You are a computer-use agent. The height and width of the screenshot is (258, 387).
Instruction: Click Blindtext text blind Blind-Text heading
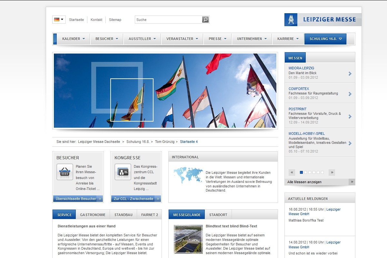(232, 226)
